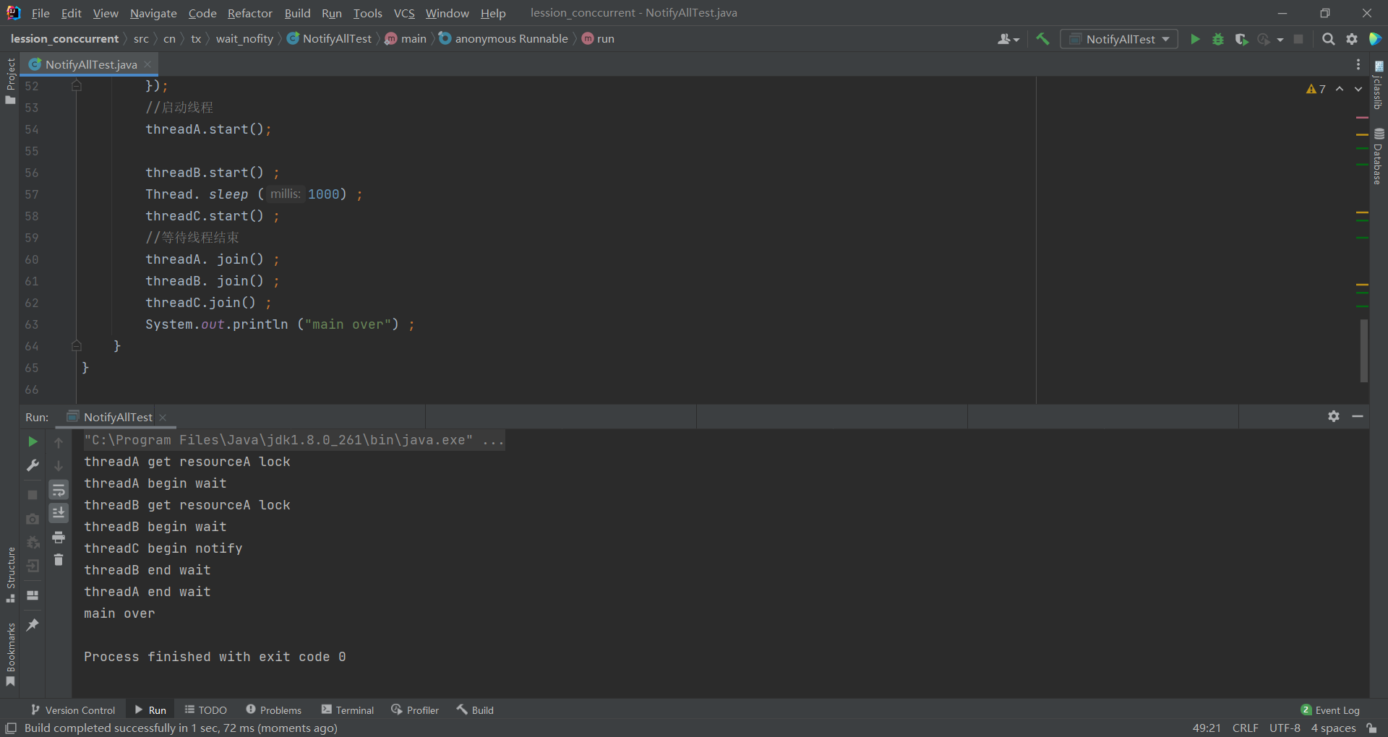This screenshot has width=1388, height=737.
Task: Go to previous highlighted warning arrow
Action: [1340, 89]
